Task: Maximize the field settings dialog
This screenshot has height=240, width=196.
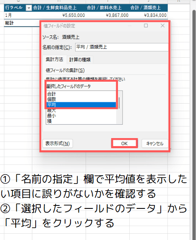Action: (x=146, y=26)
